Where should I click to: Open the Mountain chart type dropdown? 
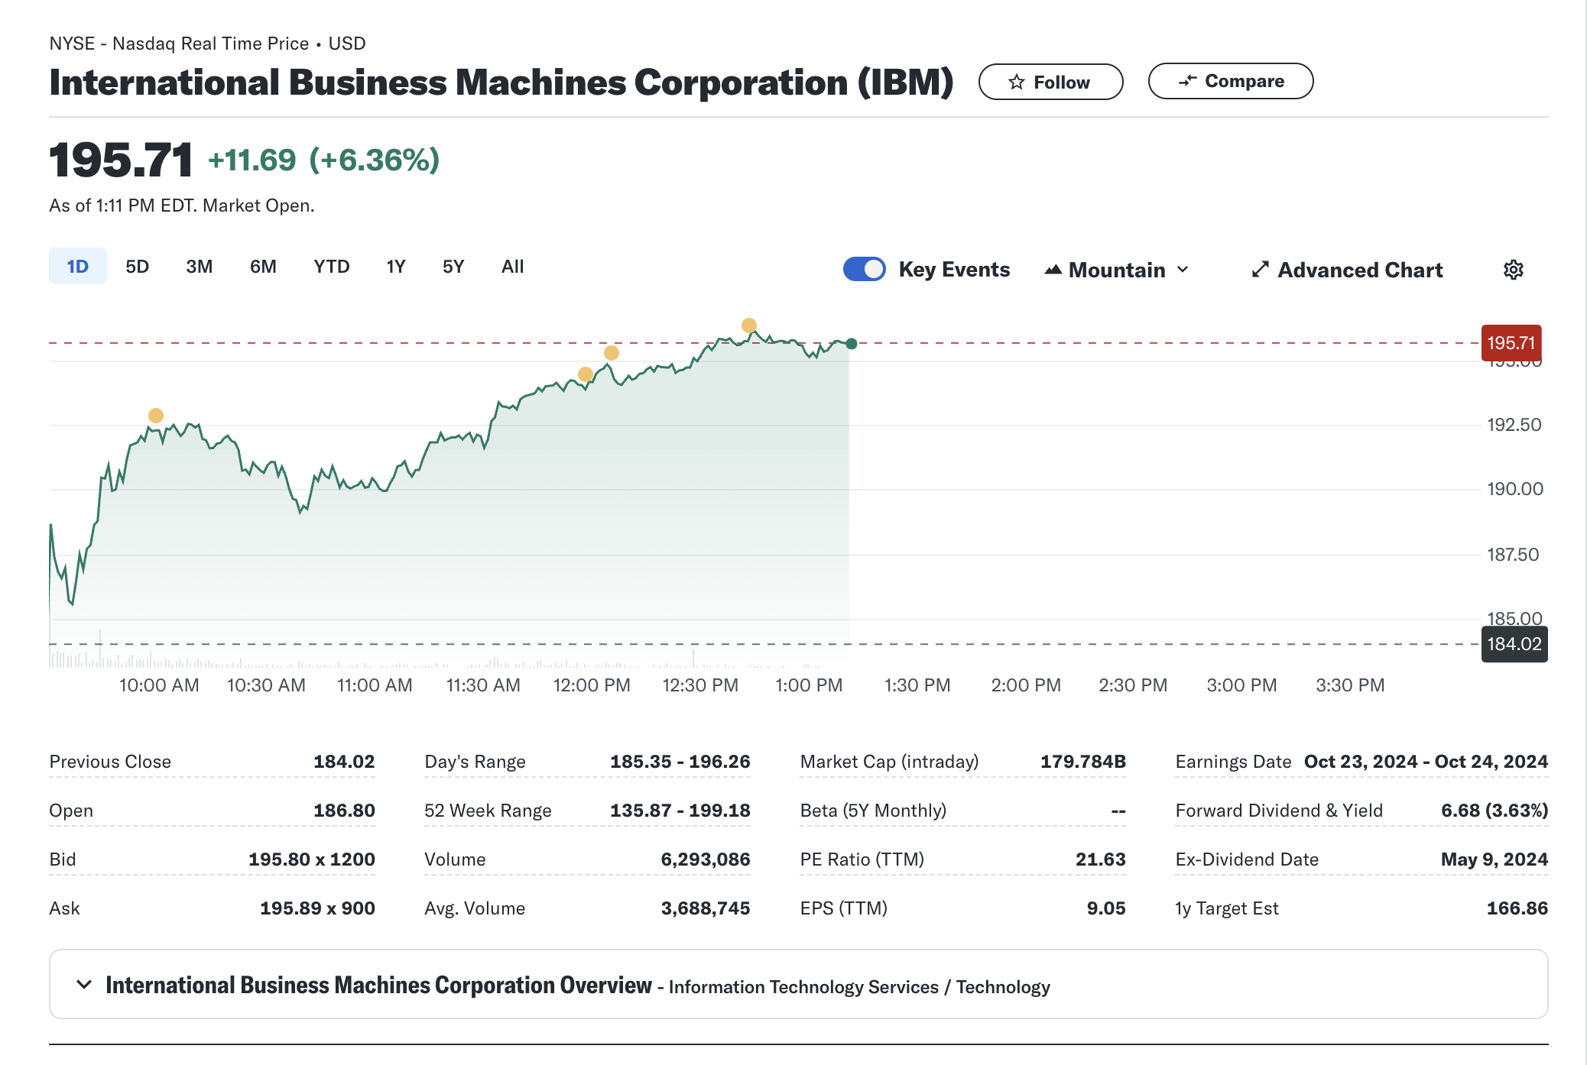(x=1117, y=270)
